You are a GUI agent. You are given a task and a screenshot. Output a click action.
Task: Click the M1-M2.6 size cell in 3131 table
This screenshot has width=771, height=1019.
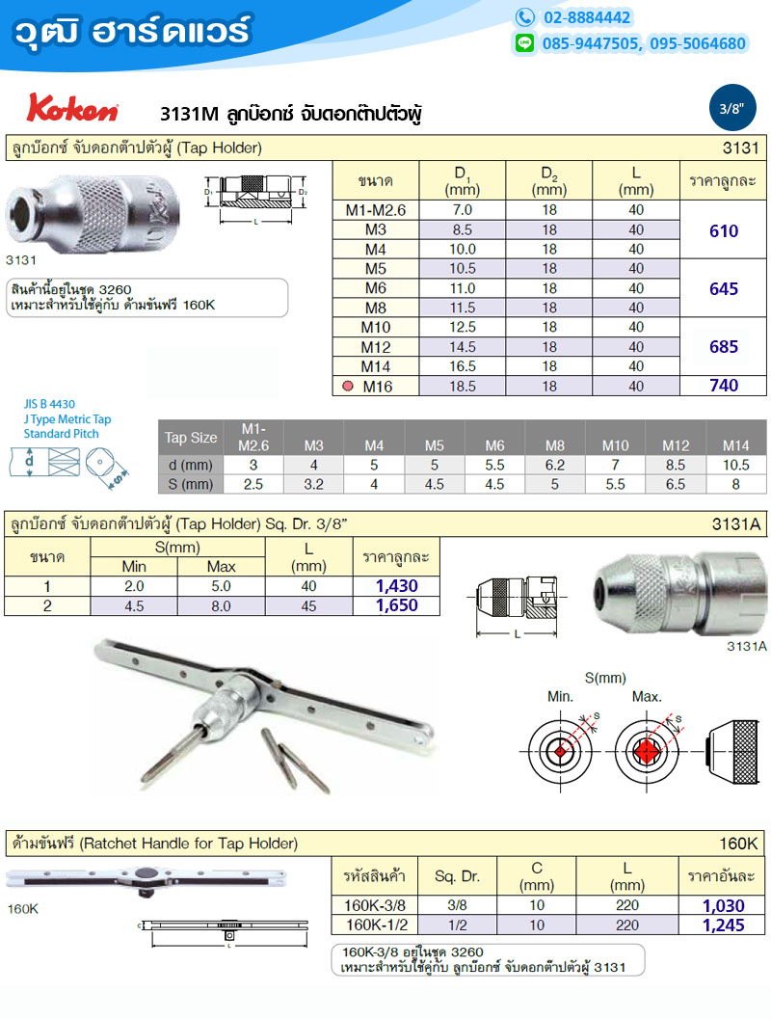click(376, 210)
